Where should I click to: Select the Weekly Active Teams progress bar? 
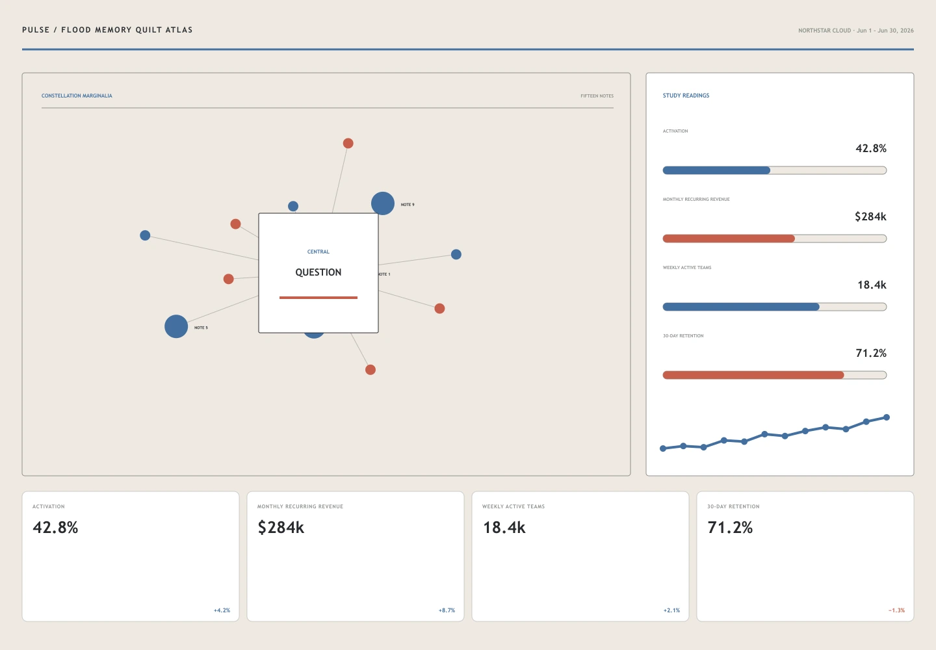coord(775,307)
